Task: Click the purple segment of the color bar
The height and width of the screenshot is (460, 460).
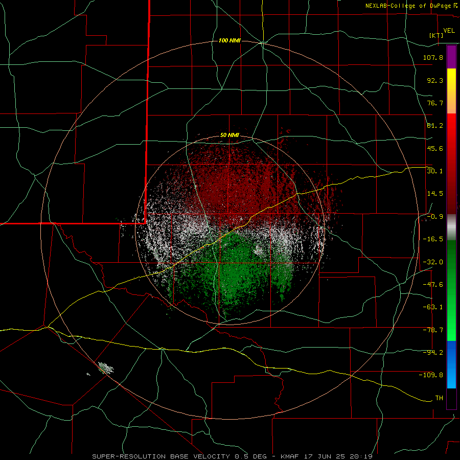Action: pos(451,57)
